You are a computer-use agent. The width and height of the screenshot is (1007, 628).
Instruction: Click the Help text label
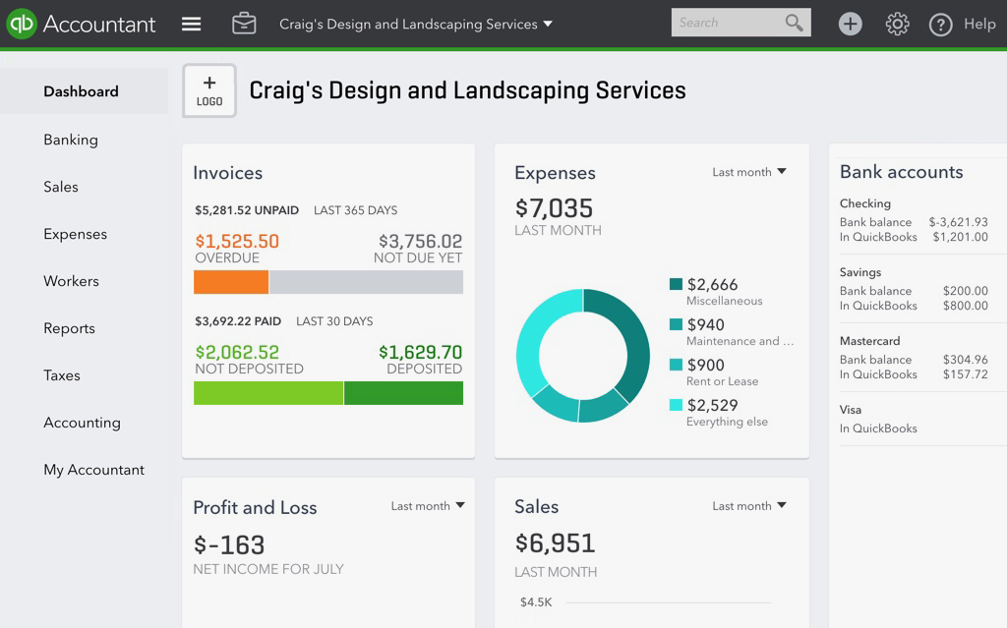pos(979,24)
